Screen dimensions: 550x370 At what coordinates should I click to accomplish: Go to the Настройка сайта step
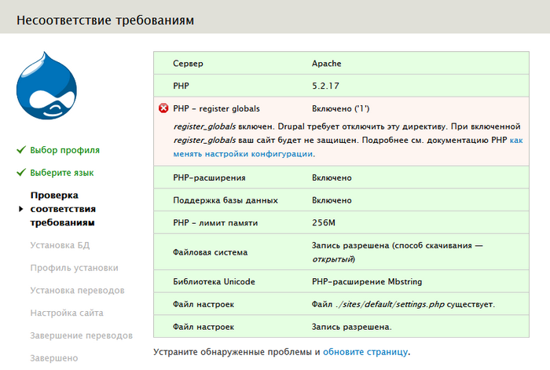point(67,313)
